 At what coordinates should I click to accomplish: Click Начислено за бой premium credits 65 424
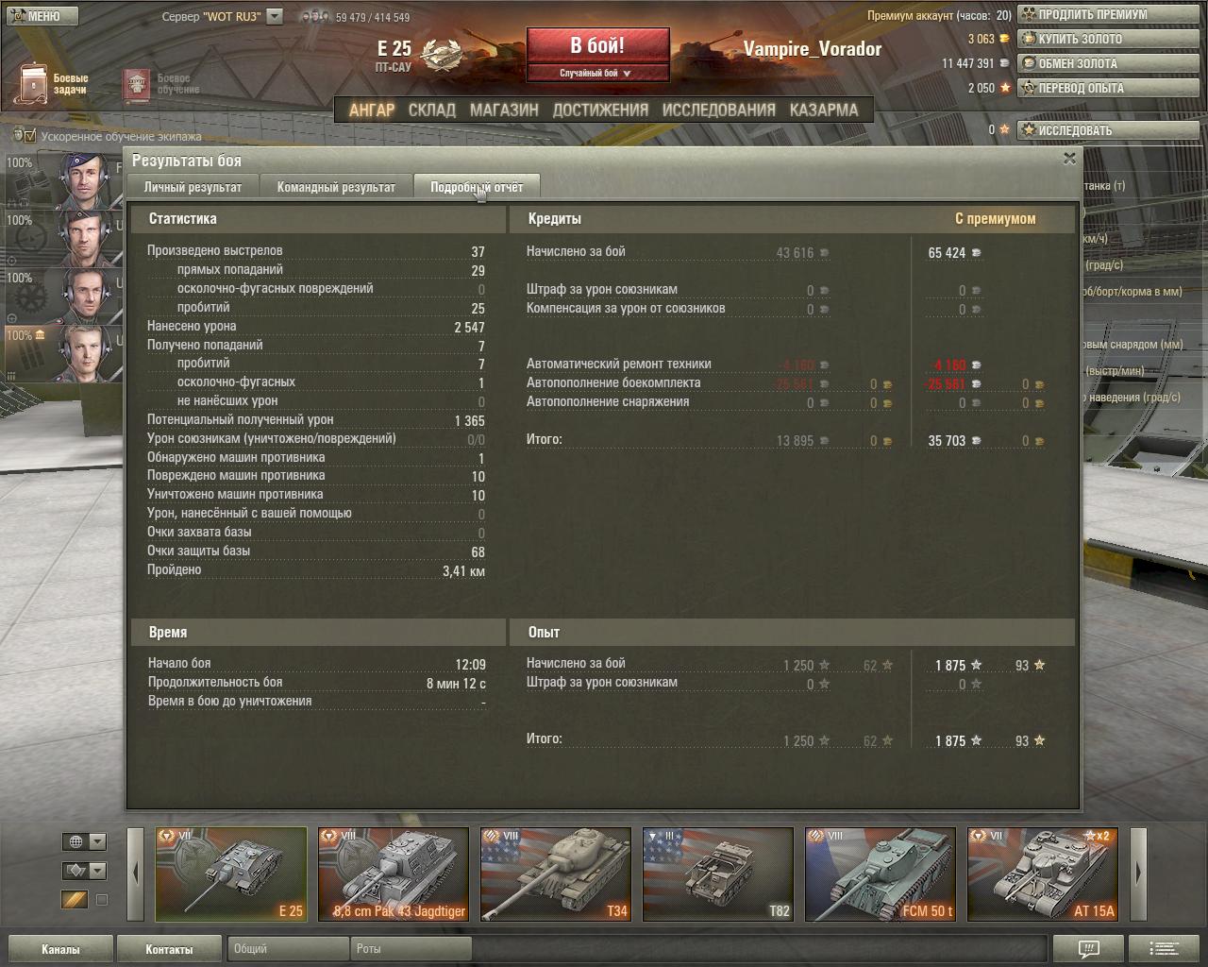947,253
